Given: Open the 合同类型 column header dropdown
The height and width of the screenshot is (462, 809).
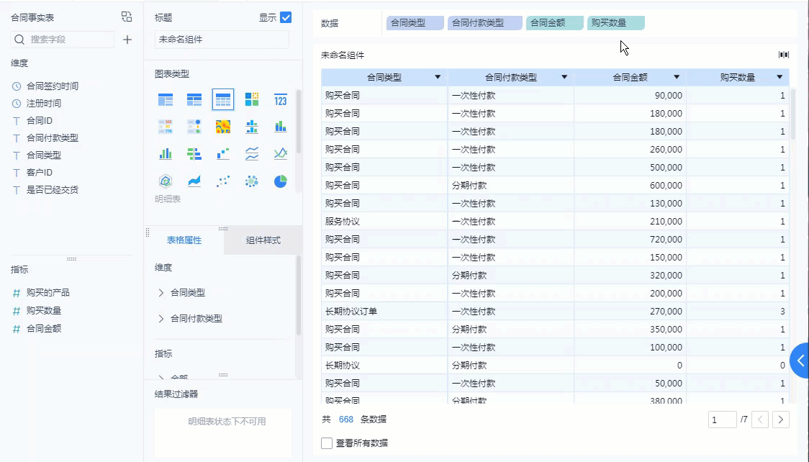Looking at the screenshot, I should pyautogui.click(x=438, y=77).
